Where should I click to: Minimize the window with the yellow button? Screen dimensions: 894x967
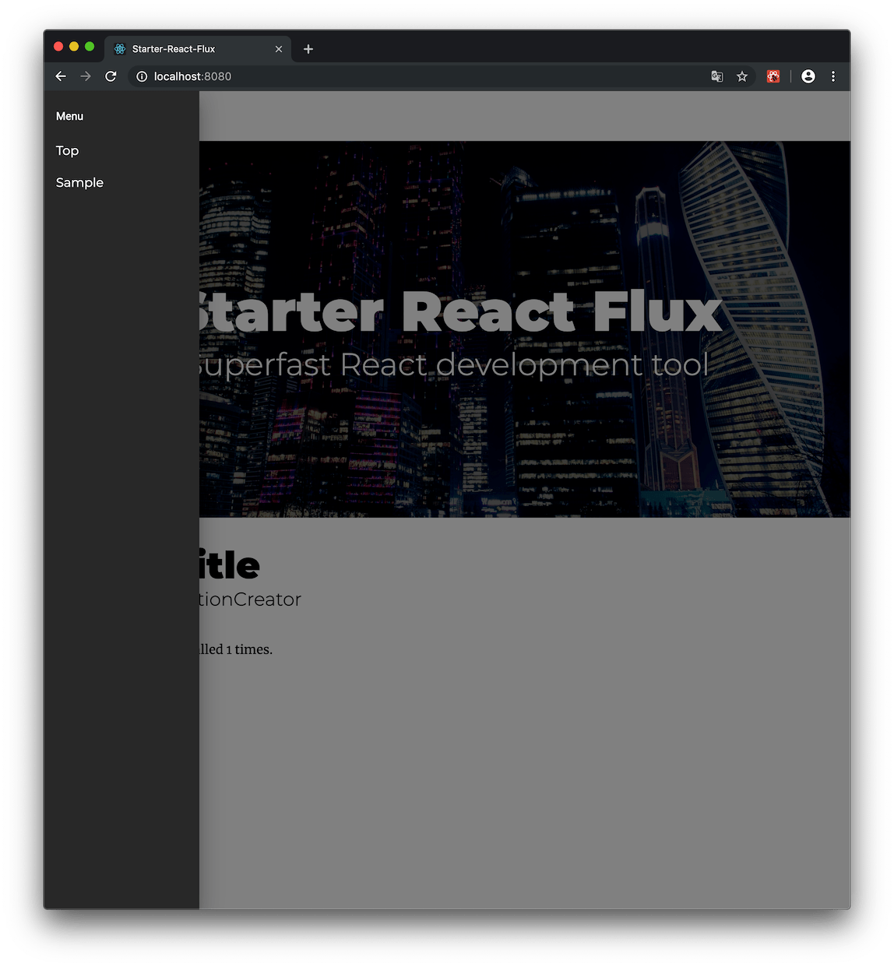[x=74, y=47]
